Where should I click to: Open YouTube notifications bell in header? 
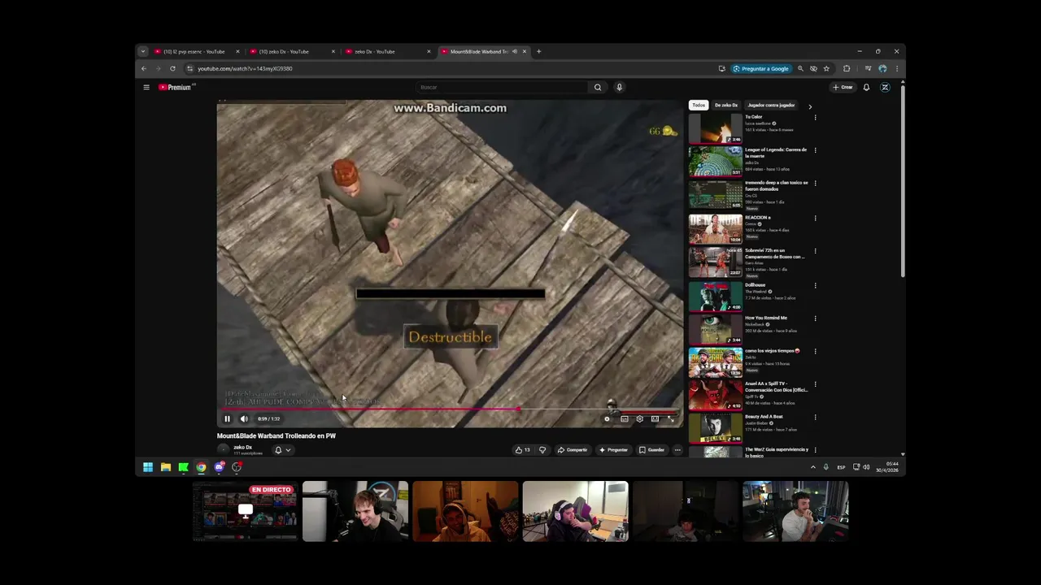pos(866,87)
